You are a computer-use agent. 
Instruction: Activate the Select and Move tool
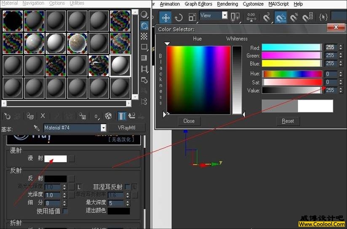tap(165, 17)
